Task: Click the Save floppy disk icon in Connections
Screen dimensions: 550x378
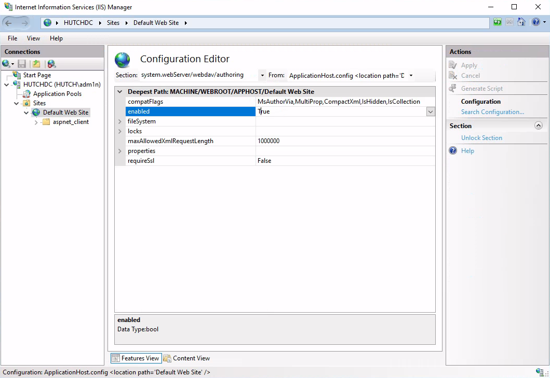Action: [x=22, y=64]
